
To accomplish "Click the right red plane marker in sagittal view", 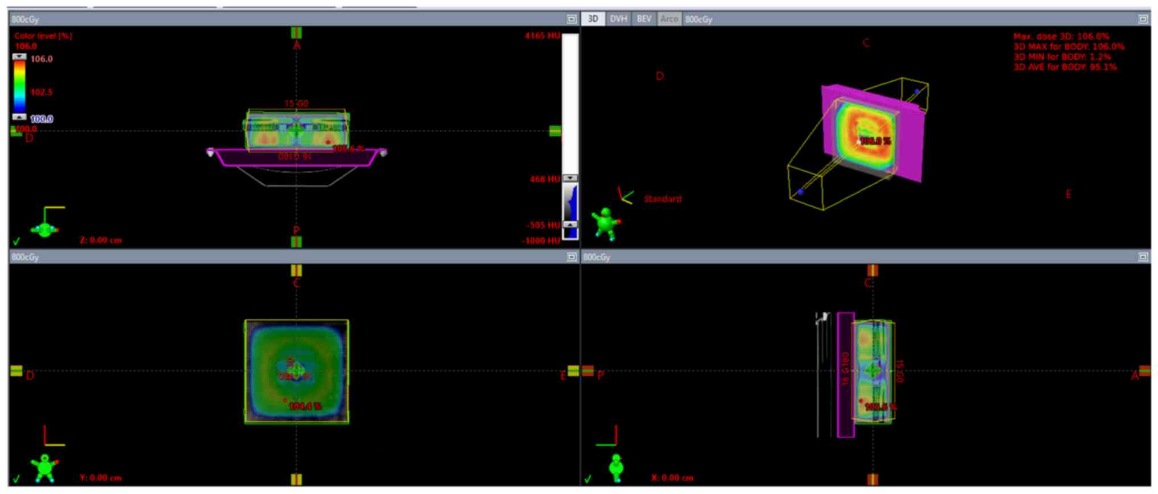I will 1144,370.
